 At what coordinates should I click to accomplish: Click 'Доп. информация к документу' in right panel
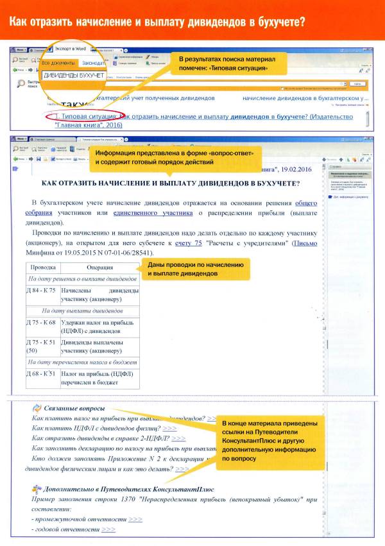[350, 197]
